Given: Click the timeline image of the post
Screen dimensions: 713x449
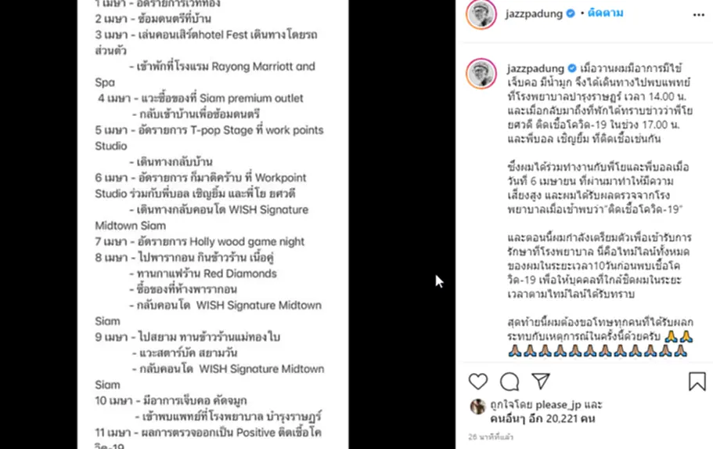Looking at the screenshot, I should [213, 224].
